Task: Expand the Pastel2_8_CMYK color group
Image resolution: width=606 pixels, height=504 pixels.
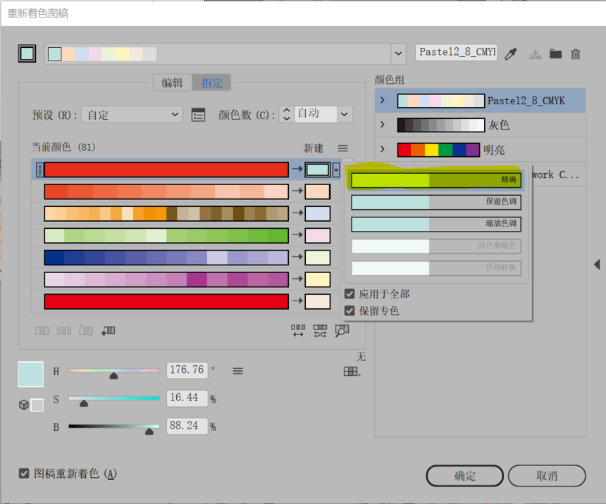Action: coord(383,101)
